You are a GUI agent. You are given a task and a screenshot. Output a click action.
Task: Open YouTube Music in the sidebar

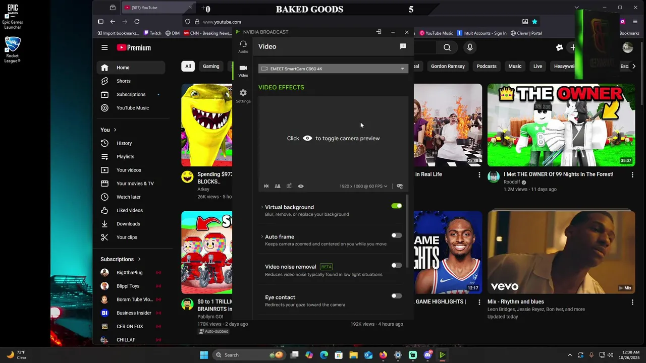pyautogui.click(x=131, y=108)
